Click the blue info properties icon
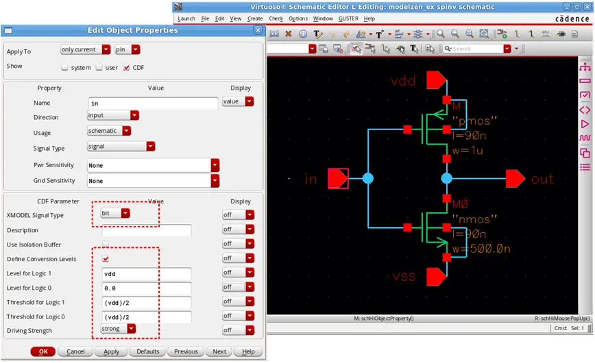The image size is (595, 363). [303, 34]
